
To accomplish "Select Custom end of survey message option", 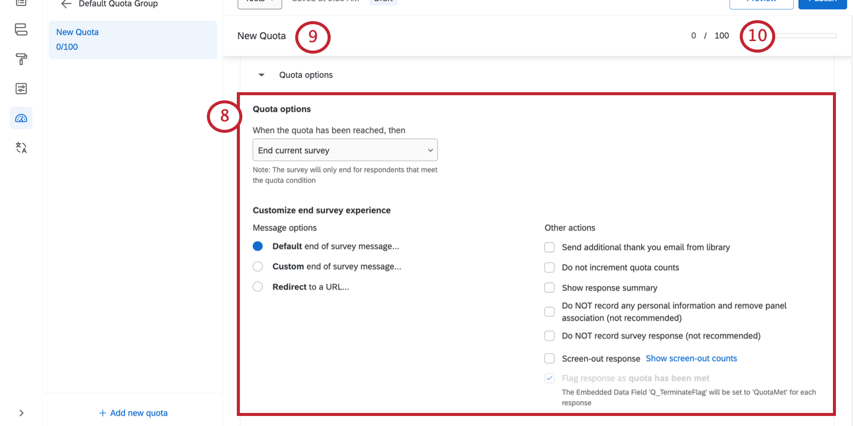I will 258,267.
